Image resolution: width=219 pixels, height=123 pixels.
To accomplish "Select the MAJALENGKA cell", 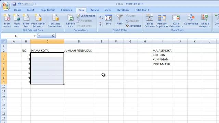I will (163, 51).
